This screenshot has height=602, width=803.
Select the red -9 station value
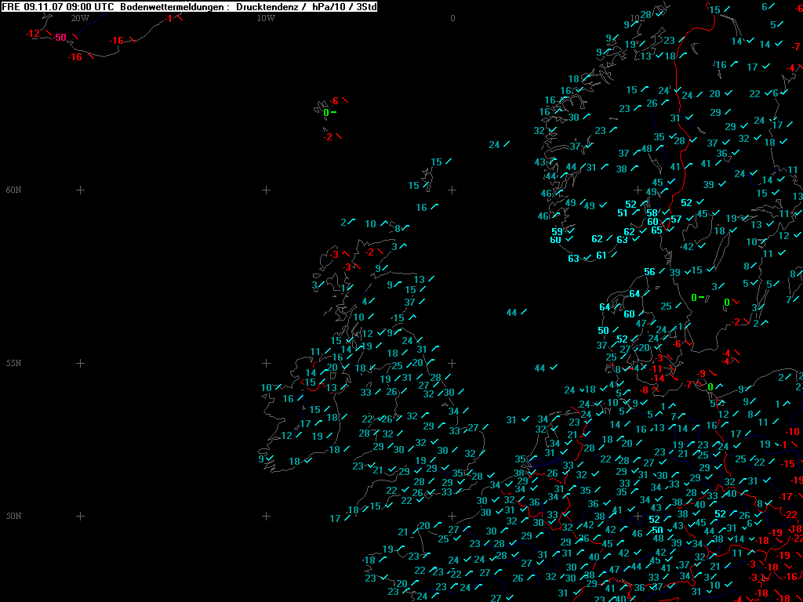pos(703,373)
